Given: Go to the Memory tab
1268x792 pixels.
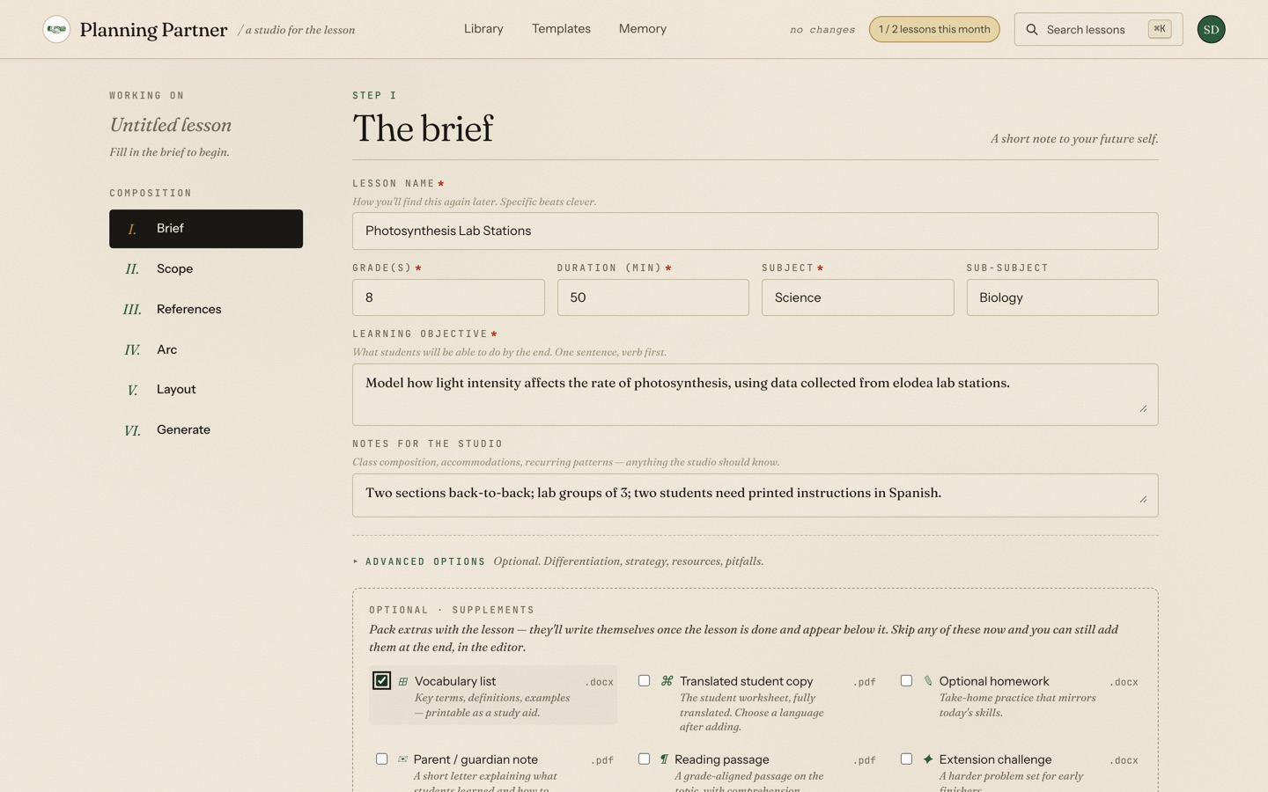Looking at the screenshot, I should point(642,29).
